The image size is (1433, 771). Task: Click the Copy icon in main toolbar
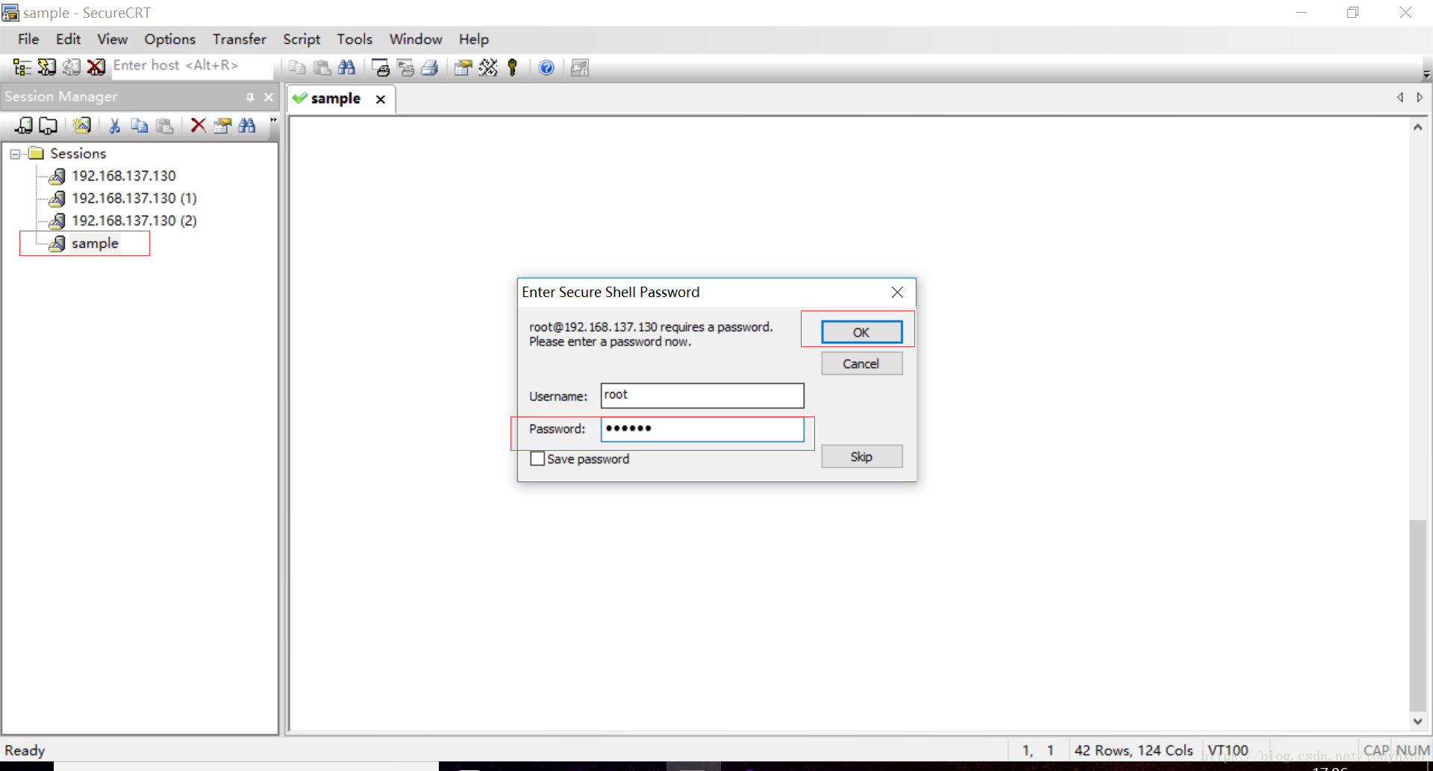coord(297,68)
